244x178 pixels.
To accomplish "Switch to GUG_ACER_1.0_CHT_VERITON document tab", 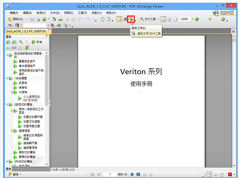I will (x=26, y=31).
